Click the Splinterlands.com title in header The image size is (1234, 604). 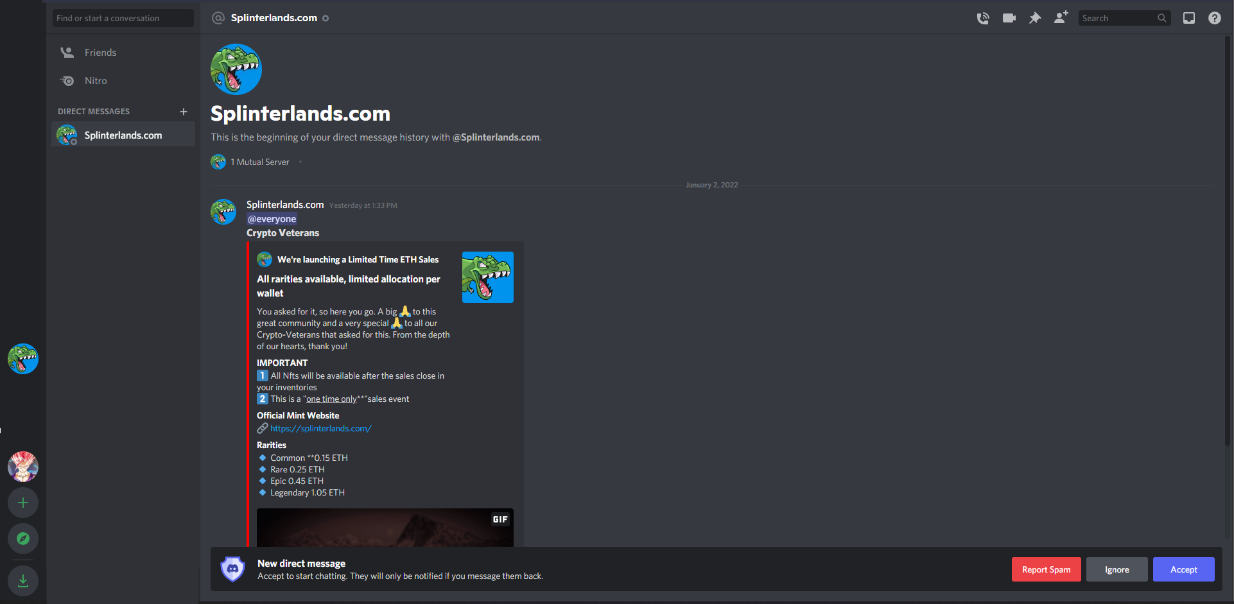click(x=274, y=18)
